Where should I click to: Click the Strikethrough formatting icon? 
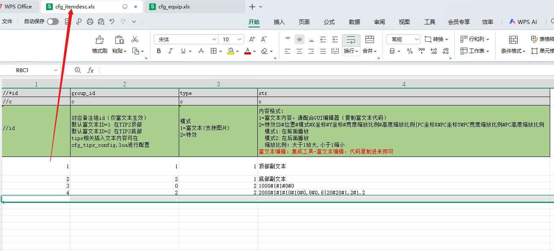(201, 51)
